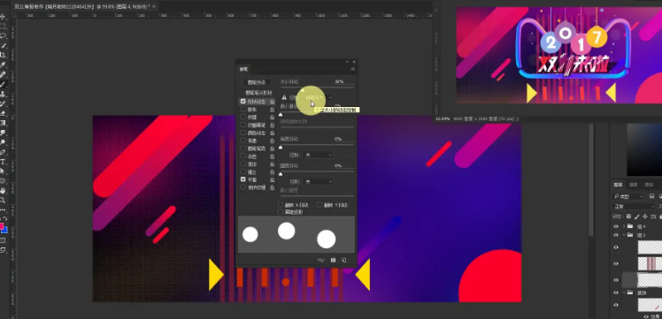Screen dimensions: 662x319
Task: Click the 画笔 Brush panel tab
Action: (243, 69)
